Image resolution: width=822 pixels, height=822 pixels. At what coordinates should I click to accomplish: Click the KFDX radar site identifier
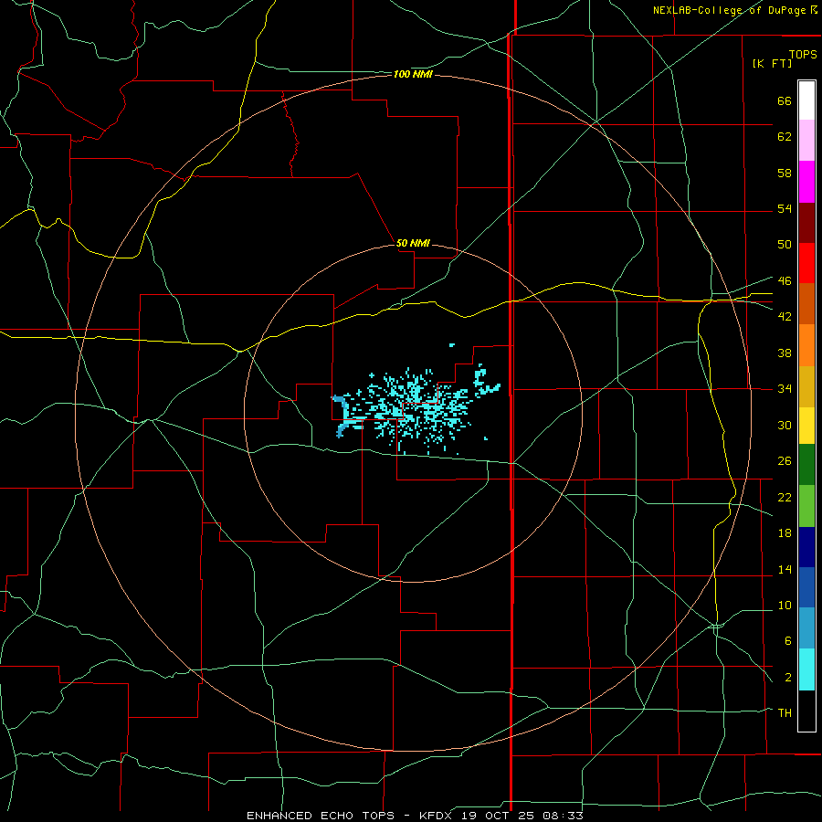click(x=437, y=816)
